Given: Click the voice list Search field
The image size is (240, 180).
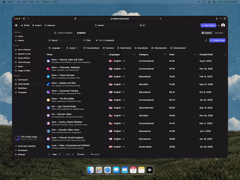Looking at the screenshot, I should pyautogui.click(x=63, y=40).
